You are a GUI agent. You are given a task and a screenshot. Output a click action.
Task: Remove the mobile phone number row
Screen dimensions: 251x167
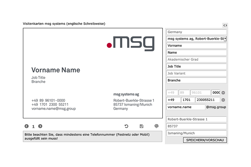[223, 100]
